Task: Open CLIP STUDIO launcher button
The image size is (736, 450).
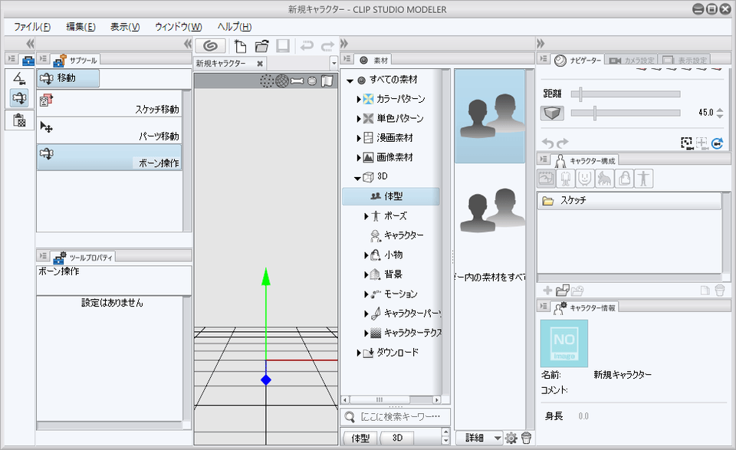Action: [x=210, y=45]
